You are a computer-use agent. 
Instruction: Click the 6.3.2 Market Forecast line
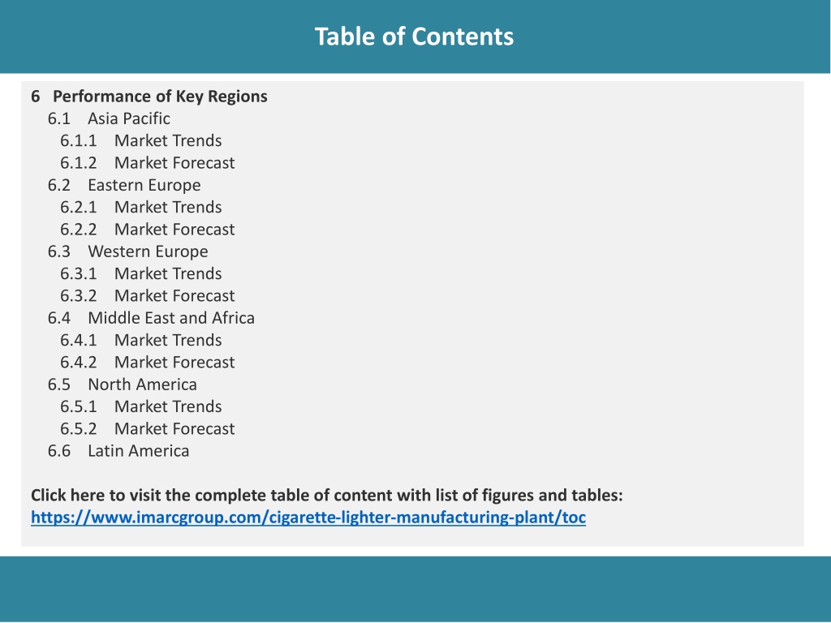(x=147, y=296)
